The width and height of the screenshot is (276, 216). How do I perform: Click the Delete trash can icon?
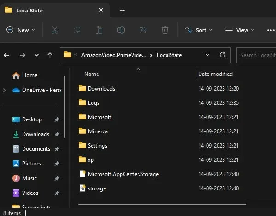(165, 30)
